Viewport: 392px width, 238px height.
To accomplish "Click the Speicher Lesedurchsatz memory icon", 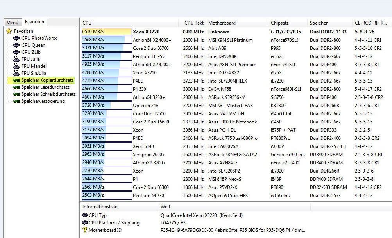I will (16, 87).
